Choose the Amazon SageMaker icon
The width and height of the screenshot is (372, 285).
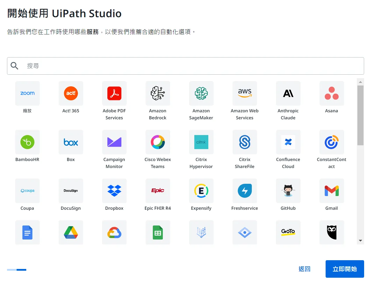(x=201, y=93)
